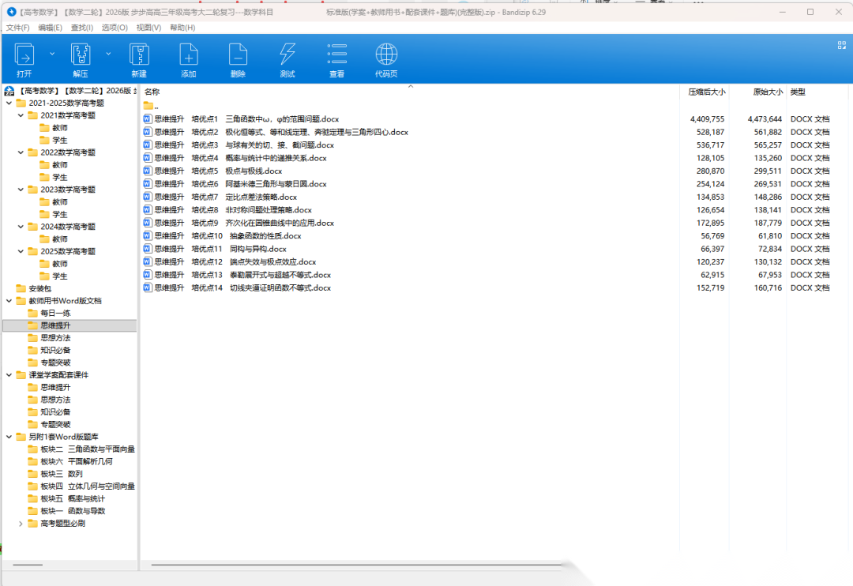
Task: Toggle the view layout icon at toolbar right
Action: (842, 46)
